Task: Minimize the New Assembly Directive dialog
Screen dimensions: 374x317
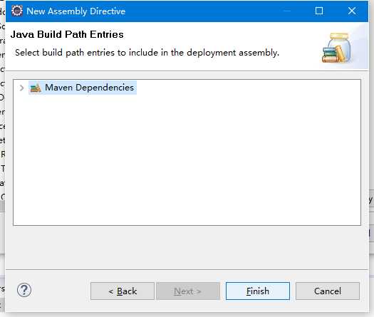Action: coord(287,11)
